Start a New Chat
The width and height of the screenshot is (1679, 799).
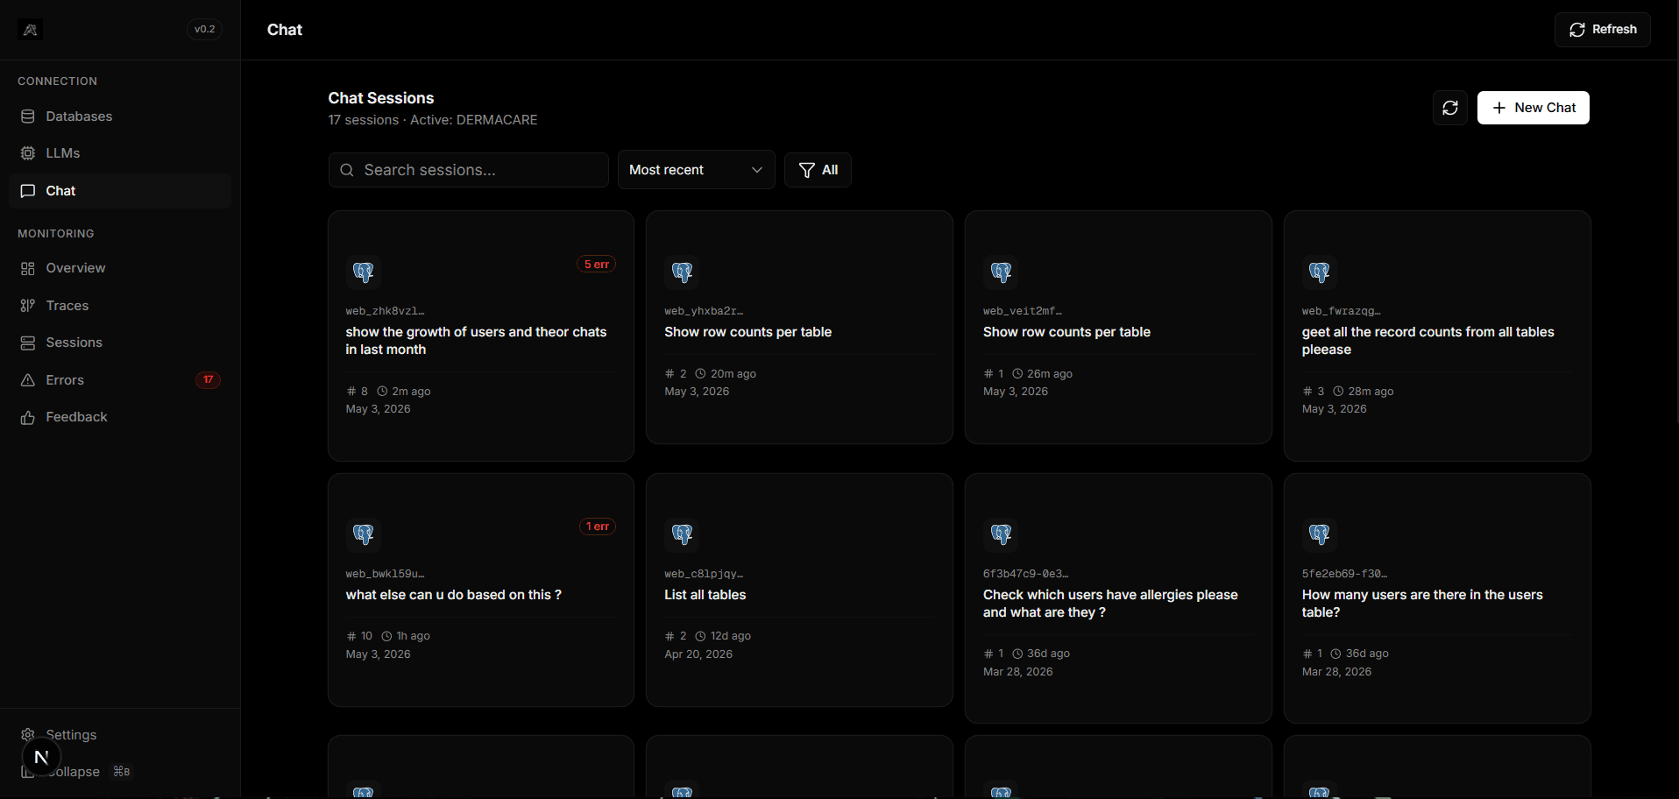pos(1534,108)
